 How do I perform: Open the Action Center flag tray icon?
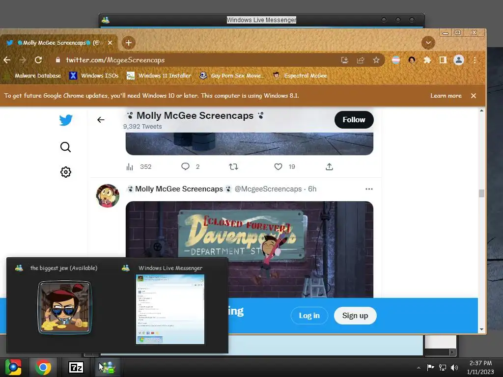point(430,367)
